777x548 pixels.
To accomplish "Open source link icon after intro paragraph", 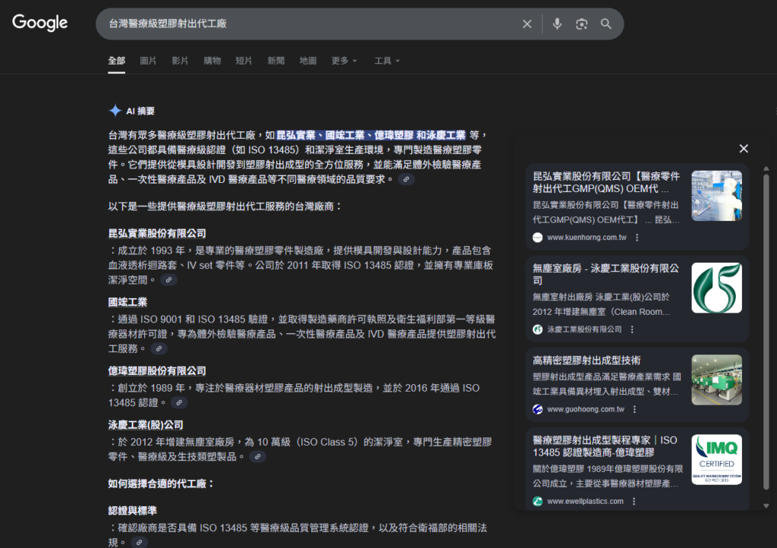I will point(407,179).
